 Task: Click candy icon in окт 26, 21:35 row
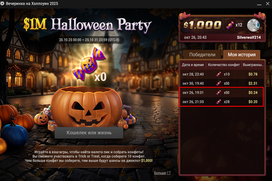pos(219,102)
